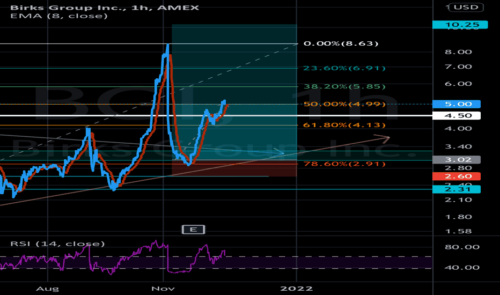
Task: Click the 1.80 price scale value
Action: (x=458, y=217)
